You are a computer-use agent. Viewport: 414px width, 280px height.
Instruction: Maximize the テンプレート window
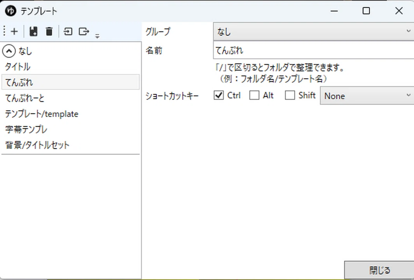366,11
